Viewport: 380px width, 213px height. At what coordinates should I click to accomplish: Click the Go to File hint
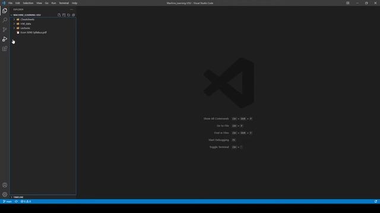pyautogui.click(x=223, y=126)
